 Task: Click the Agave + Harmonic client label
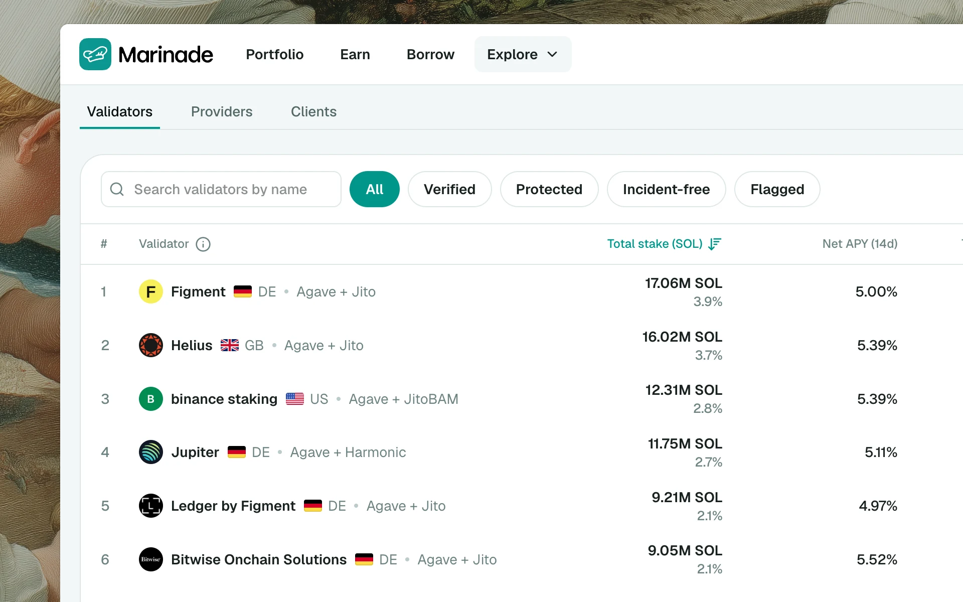(348, 452)
